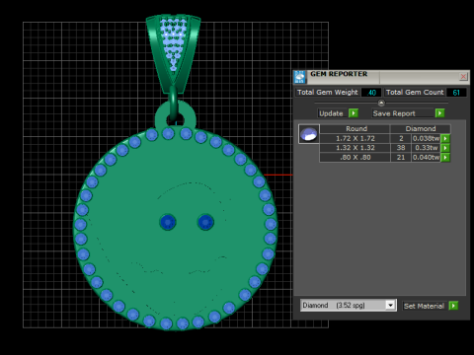Viewport: 474px width, 355px height.
Task: Click green arrow on 0.33tw row
Action: [x=445, y=148]
